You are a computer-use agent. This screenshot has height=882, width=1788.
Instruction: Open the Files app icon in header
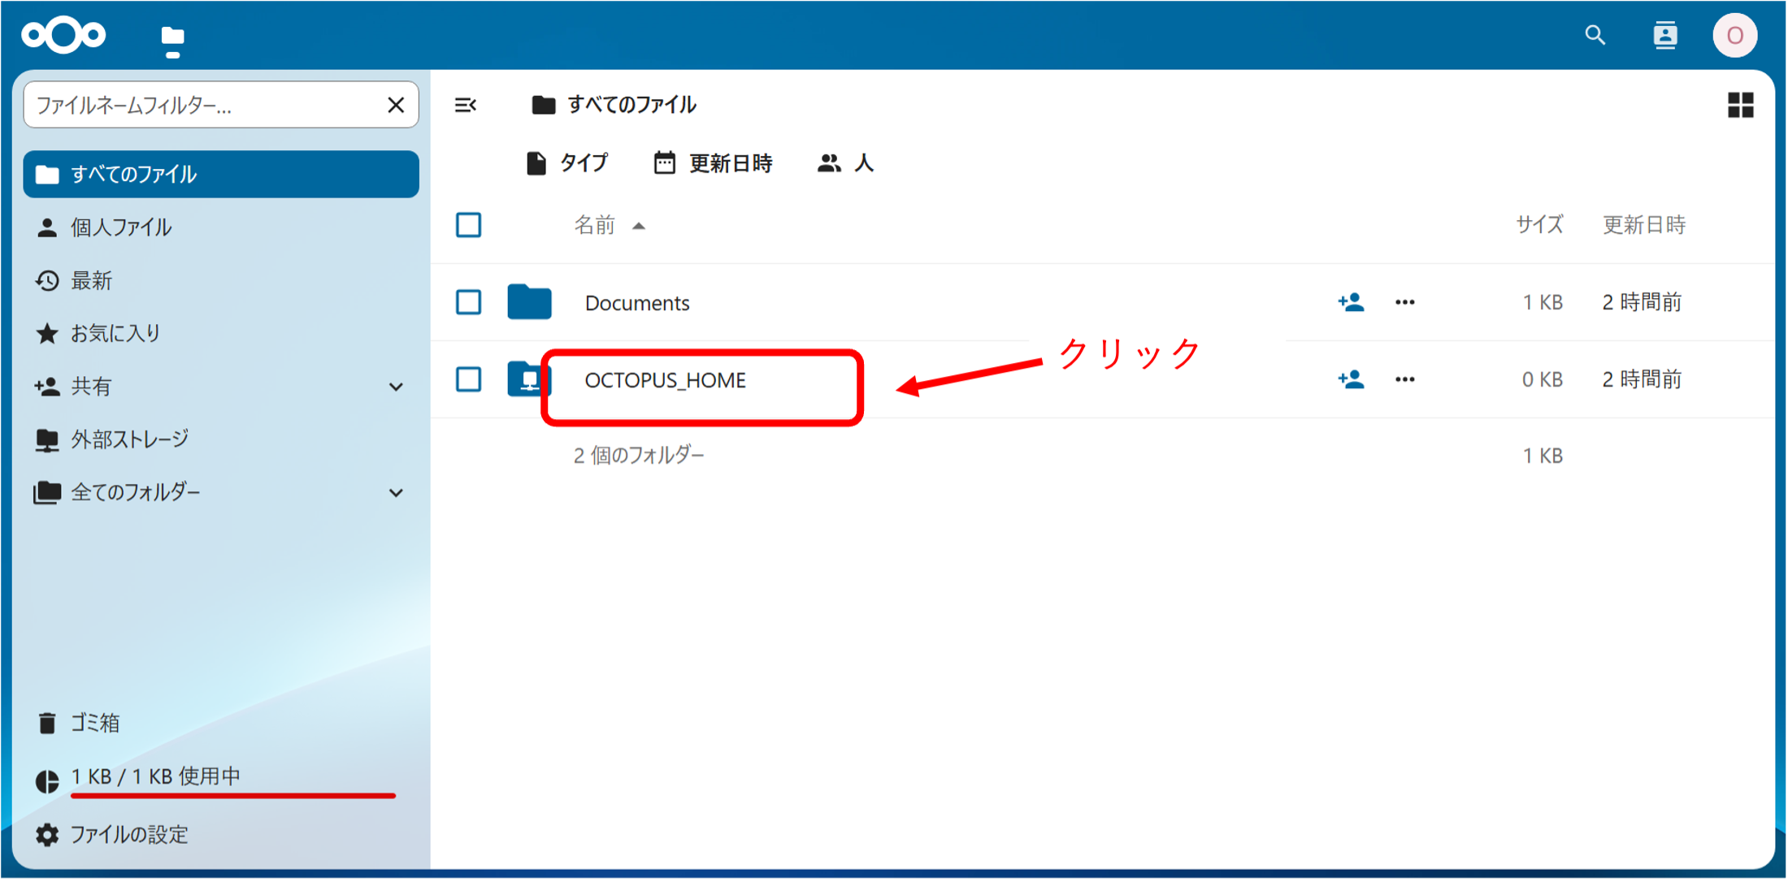point(172,38)
